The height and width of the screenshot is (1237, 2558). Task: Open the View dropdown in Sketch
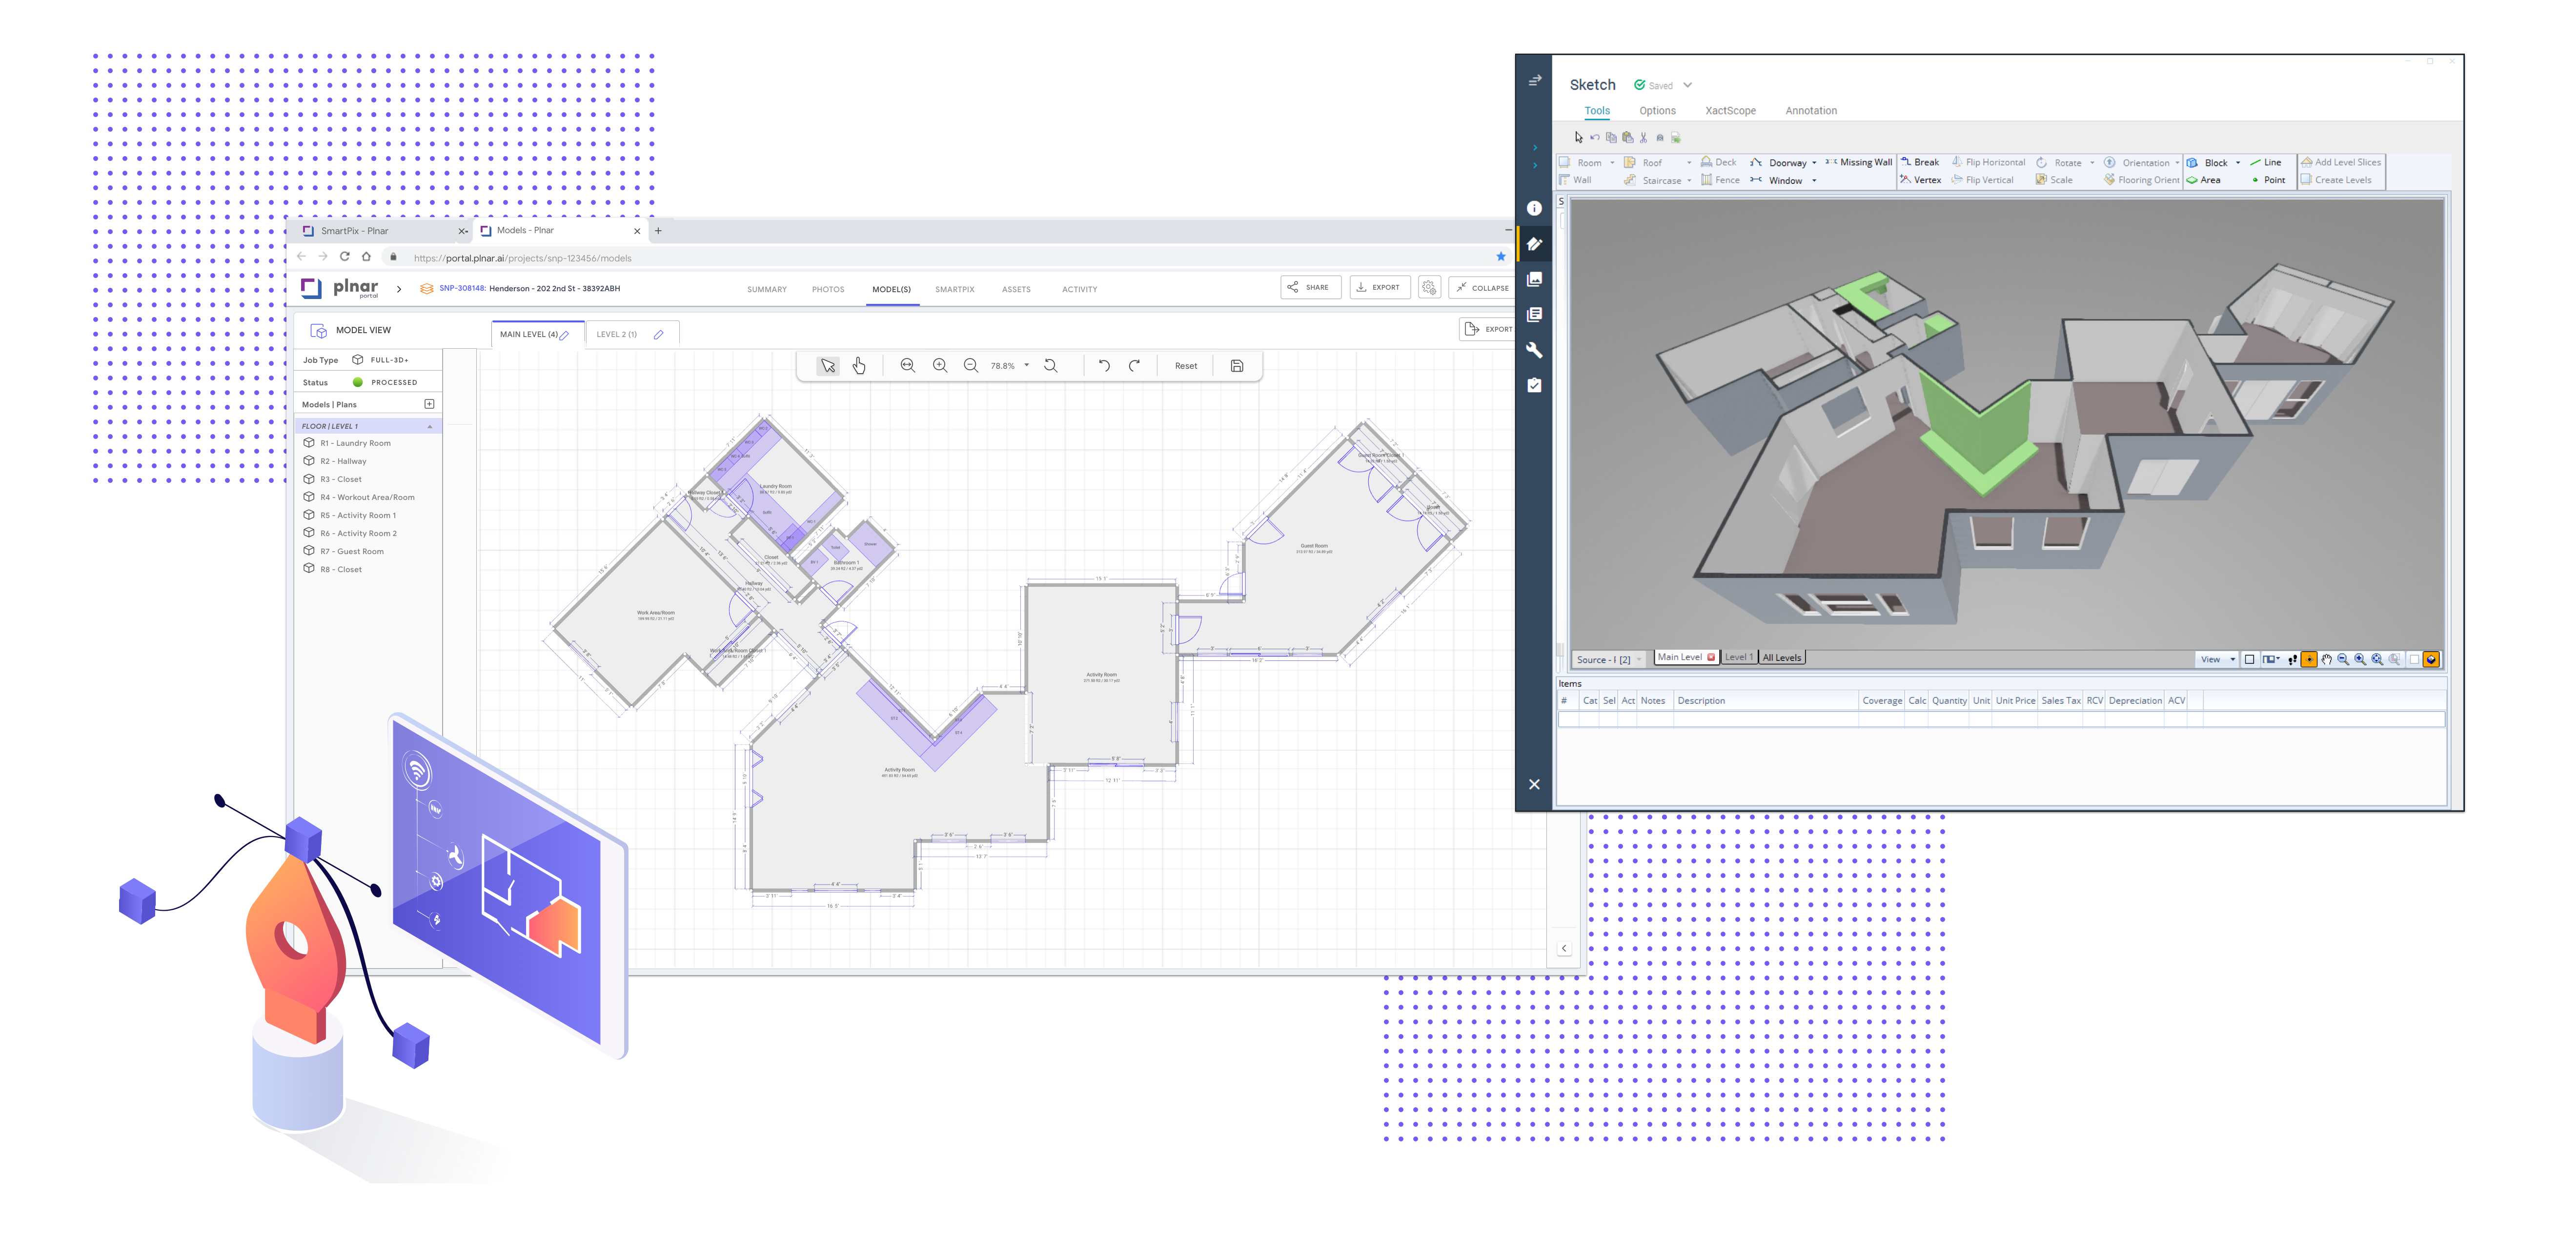click(x=2217, y=659)
